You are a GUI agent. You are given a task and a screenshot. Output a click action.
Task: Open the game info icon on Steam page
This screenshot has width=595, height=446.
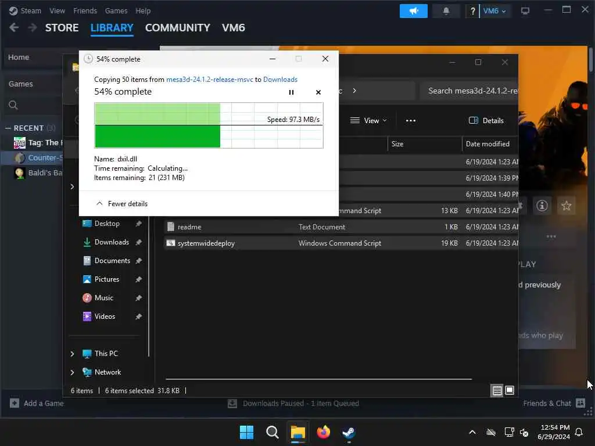tap(542, 206)
